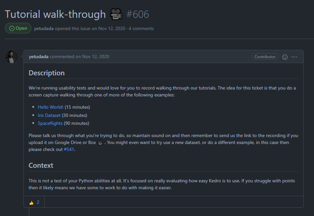Go to referenced issue #541
This screenshot has width=314, height=216.
tap(69, 149)
